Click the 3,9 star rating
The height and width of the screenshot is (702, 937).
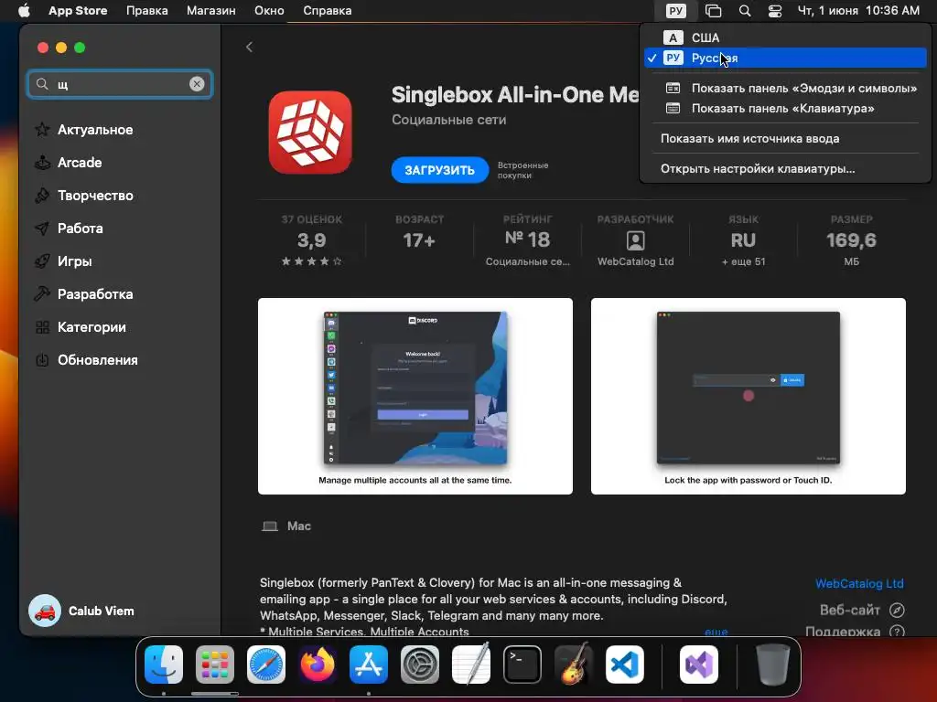tap(311, 240)
